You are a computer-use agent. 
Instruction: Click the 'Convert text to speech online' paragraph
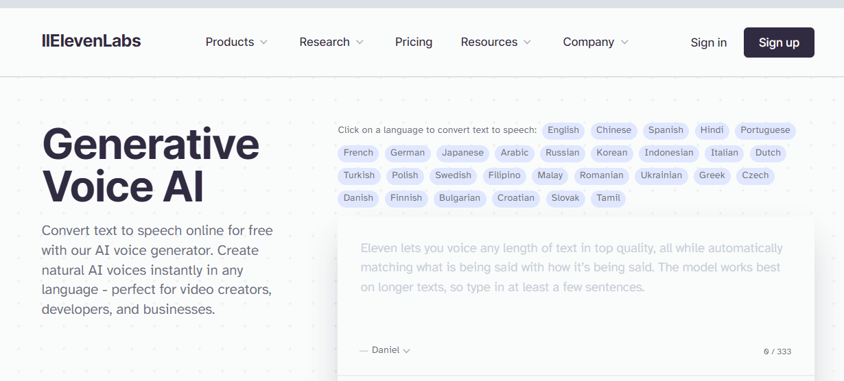[158, 270]
